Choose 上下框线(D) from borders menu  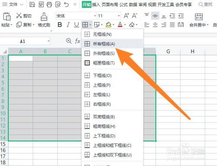pyautogui.click(x=112, y=136)
